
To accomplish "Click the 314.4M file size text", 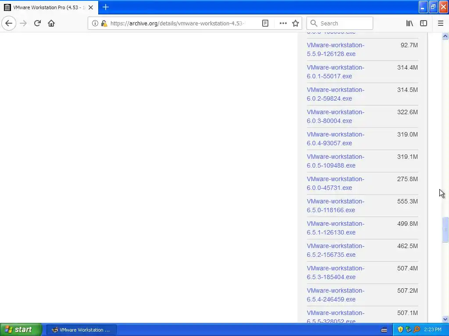I will [x=407, y=67].
